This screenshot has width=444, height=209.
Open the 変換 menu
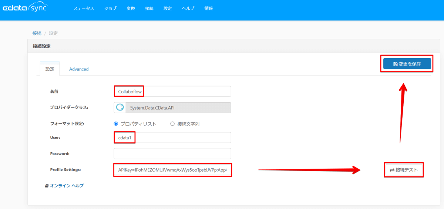(131, 8)
